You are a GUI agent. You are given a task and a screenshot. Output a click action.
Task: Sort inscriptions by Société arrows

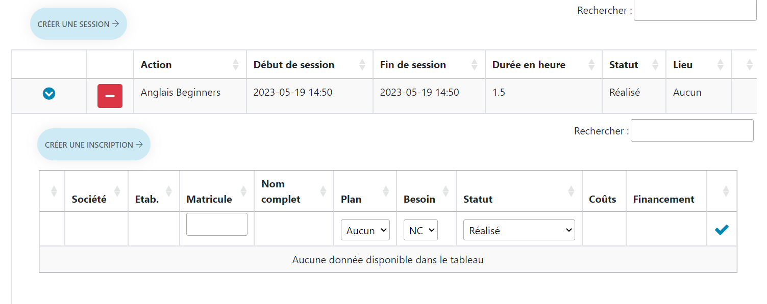click(x=117, y=191)
